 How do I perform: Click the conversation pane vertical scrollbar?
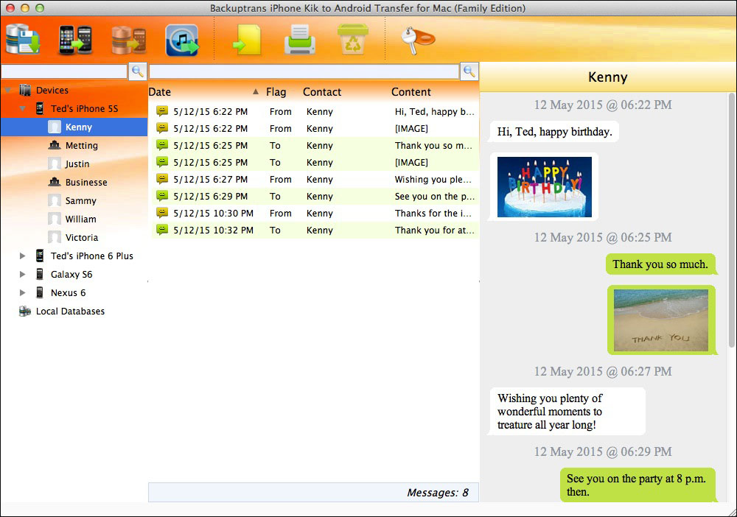(x=731, y=221)
